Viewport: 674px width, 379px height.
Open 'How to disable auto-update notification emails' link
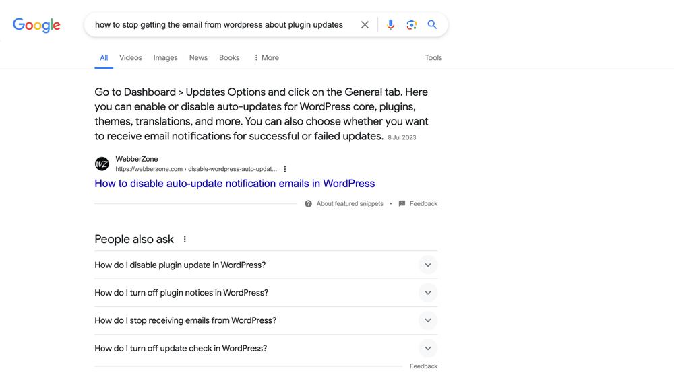[235, 184]
